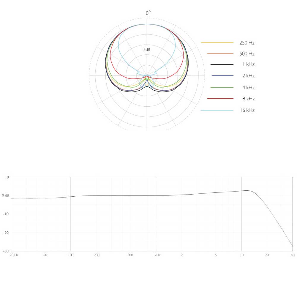Click the 40 label at x-axis end

pyautogui.click(x=293, y=255)
